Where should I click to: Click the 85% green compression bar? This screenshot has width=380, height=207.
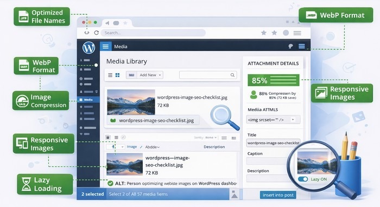point(274,80)
